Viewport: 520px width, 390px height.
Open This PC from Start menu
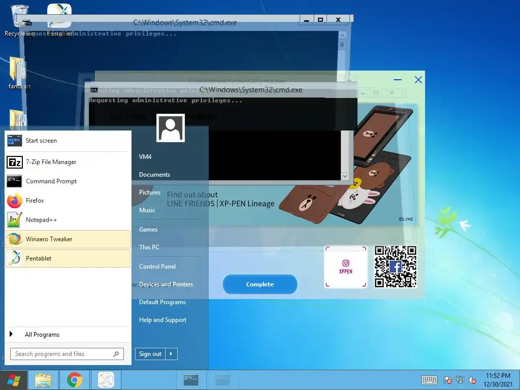[149, 247]
